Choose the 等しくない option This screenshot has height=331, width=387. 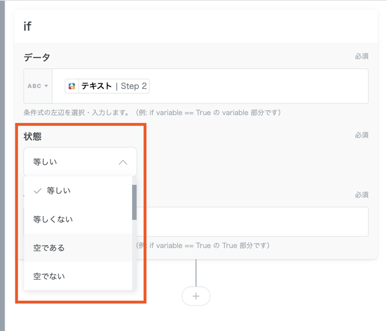pos(53,219)
